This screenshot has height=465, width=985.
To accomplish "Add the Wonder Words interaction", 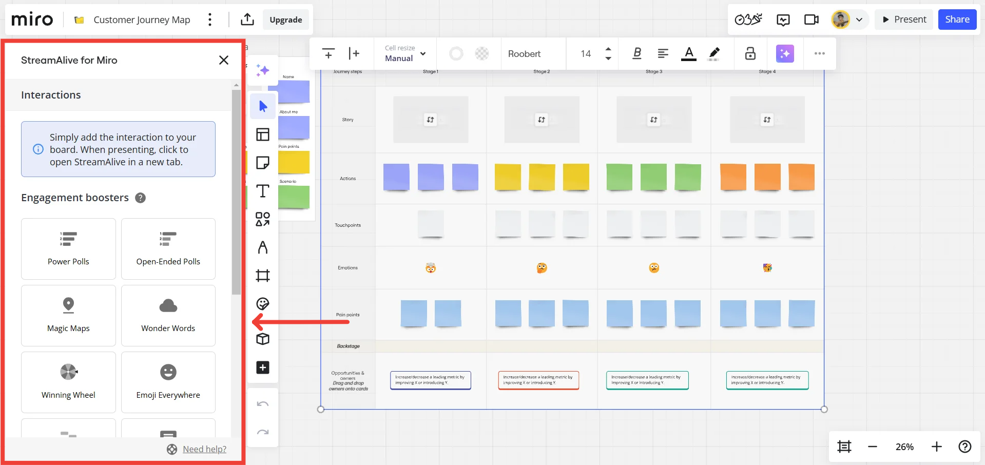I will [168, 316].
